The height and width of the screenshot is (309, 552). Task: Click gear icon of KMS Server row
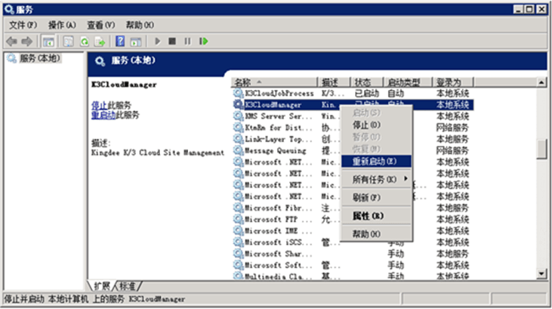point(238,116)
